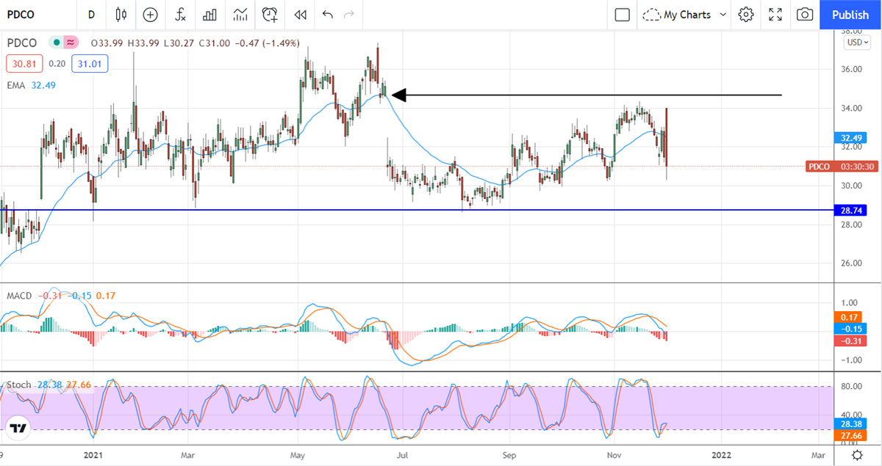Click the red 30.81 sell price box
This screenshot has height=466, width=882.
click(x=24, y=64)
